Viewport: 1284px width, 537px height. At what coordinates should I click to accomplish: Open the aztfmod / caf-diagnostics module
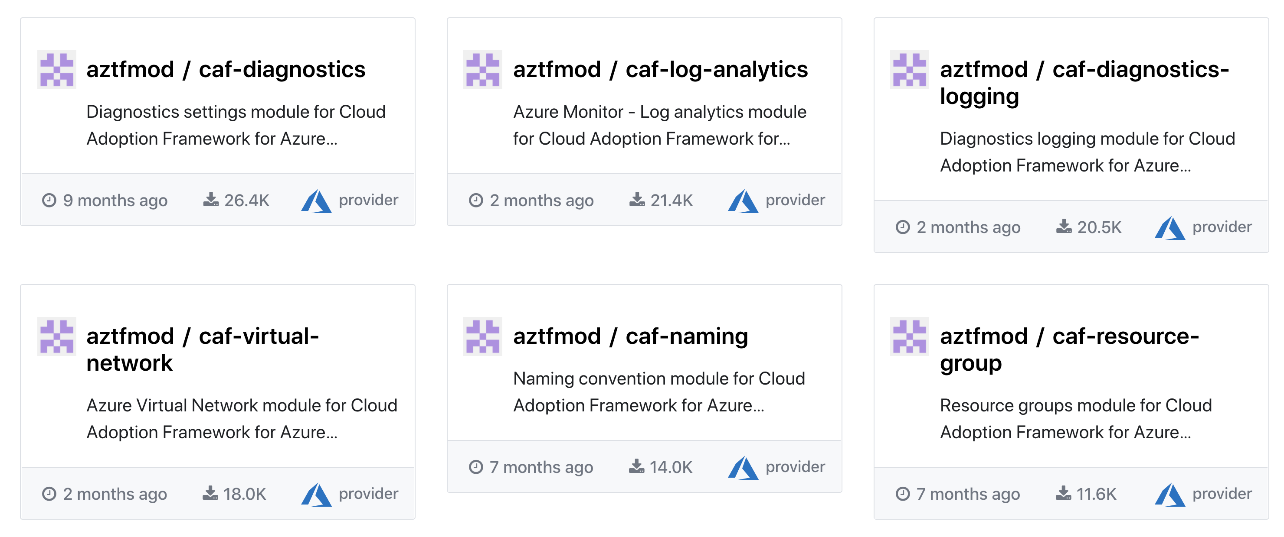[x=226, y=70]
